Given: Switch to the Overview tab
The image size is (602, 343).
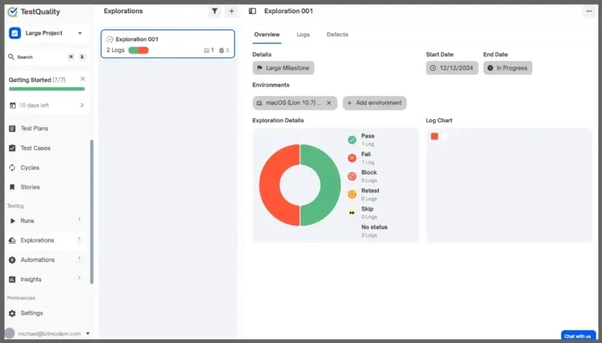Looking at the screenshot, I should point(267,35).
